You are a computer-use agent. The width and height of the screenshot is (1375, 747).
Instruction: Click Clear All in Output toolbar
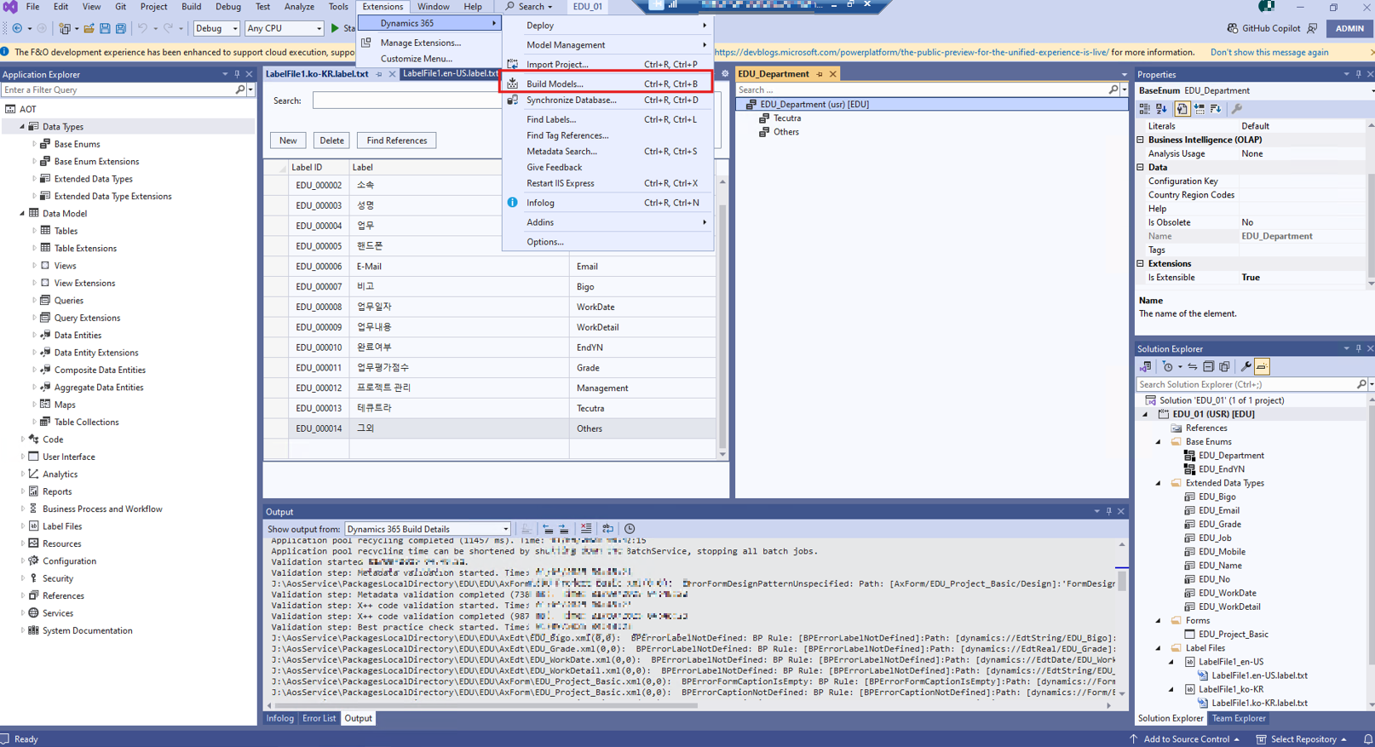point(586,529)
